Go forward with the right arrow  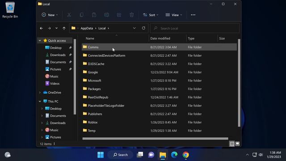49,28
